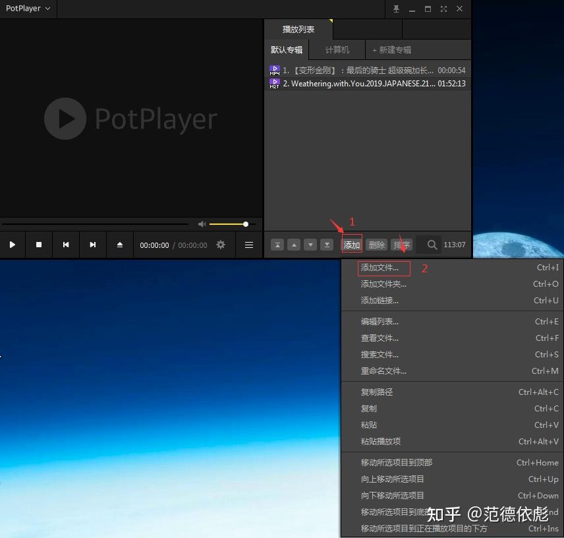Click the 删除 delete button

[x=377, y=244]
